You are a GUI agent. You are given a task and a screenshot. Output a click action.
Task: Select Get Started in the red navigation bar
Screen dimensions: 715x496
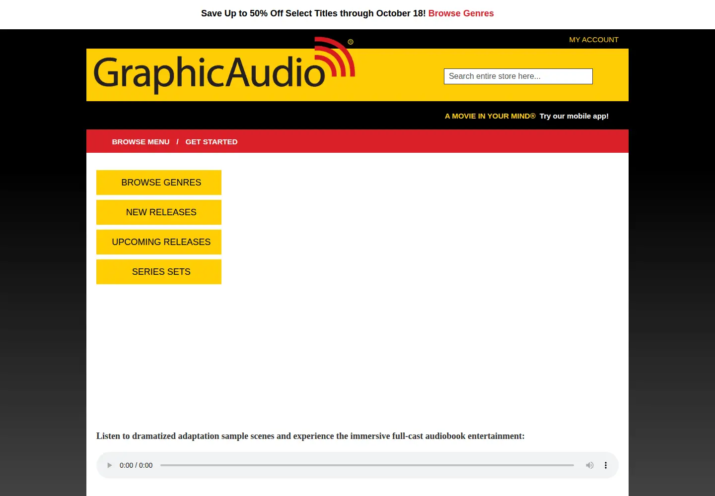click(x=212, y=142)
